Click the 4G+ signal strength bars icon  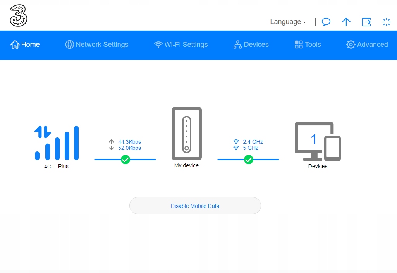(x=57, y=143)
